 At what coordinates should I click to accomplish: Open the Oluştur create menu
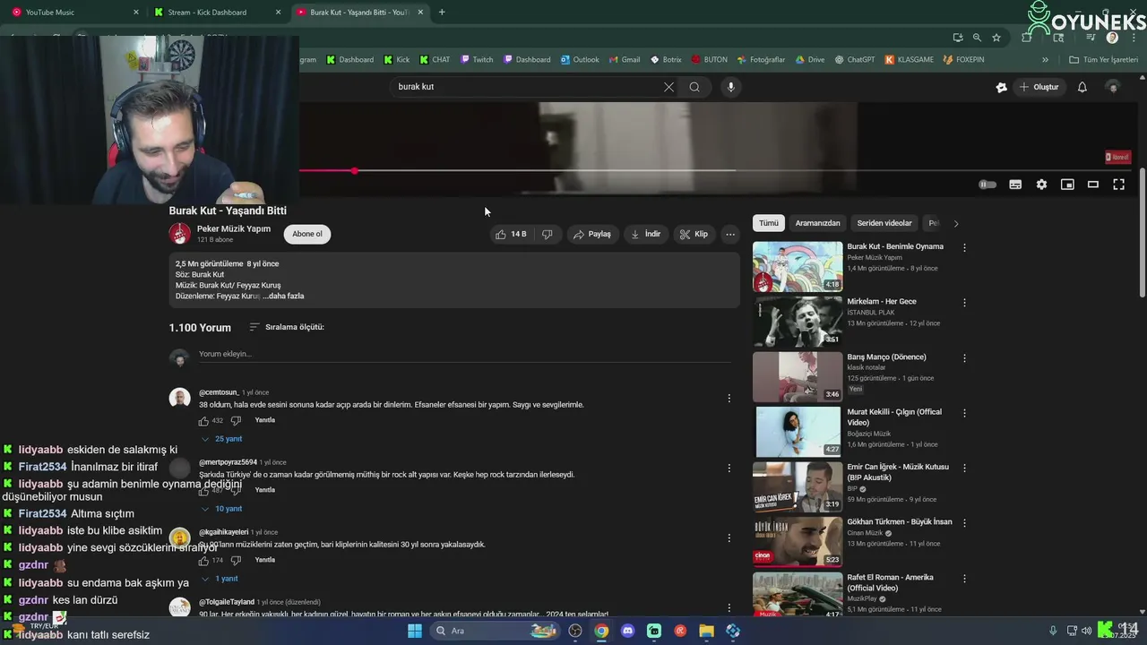click(1039, 87)
